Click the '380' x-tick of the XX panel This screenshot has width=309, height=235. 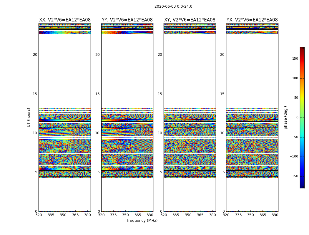click(87, 215)
